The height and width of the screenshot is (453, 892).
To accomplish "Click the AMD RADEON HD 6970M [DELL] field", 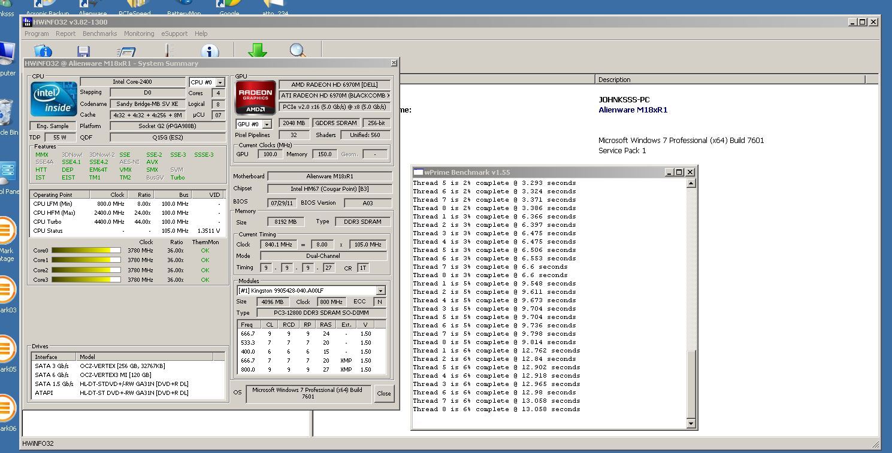I will 334,85.
